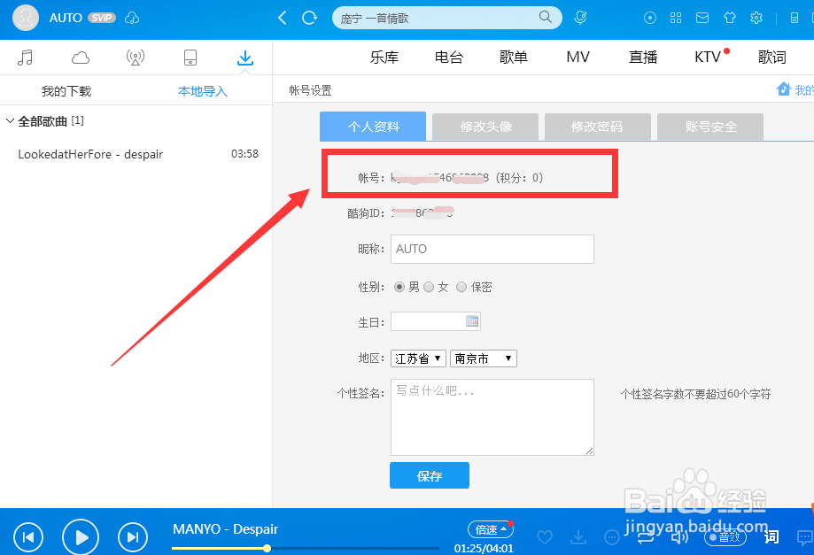Image resolution: width=814 pixels, height=555 pixels.
Task: Open the cloud disk sidebar tab
Action: pos(81,58)
